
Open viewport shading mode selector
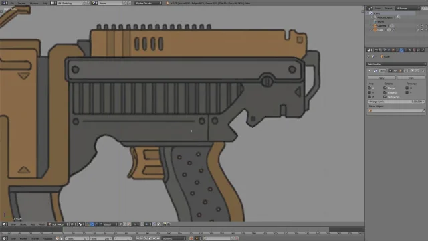tap(73, 224)
